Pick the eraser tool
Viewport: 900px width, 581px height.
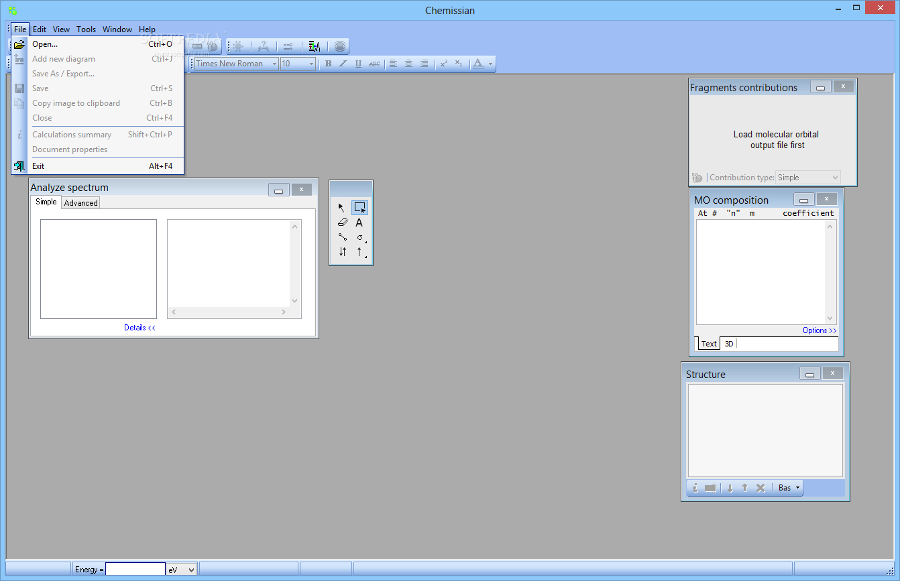coord(342,222)
